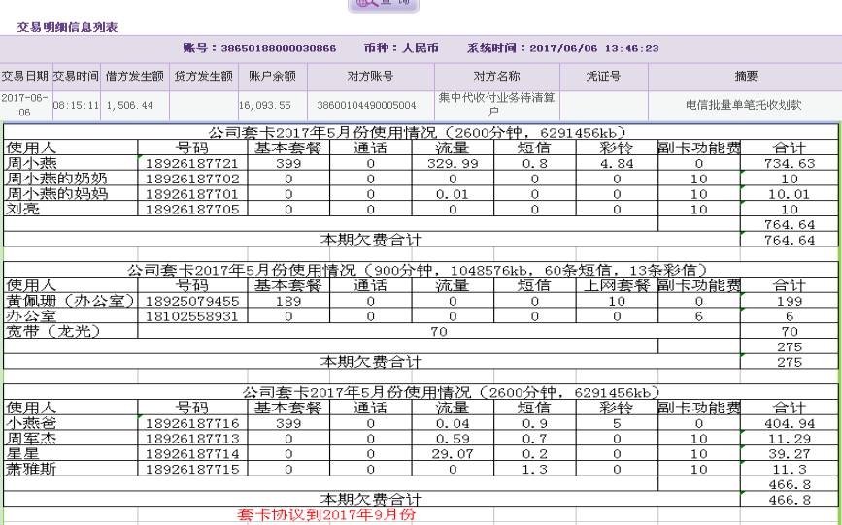Select the phone number 18102558931 cell
Screen dimensions: 842x525
pyautogui.click(x=191, y=316)
